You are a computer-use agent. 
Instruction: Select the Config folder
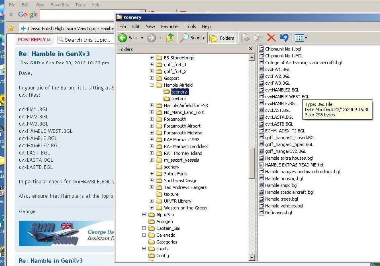tap(162, 256)
